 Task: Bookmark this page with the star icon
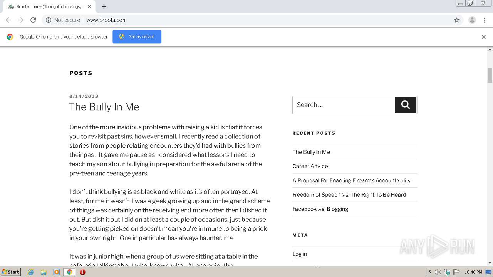(x=457, y=20)
